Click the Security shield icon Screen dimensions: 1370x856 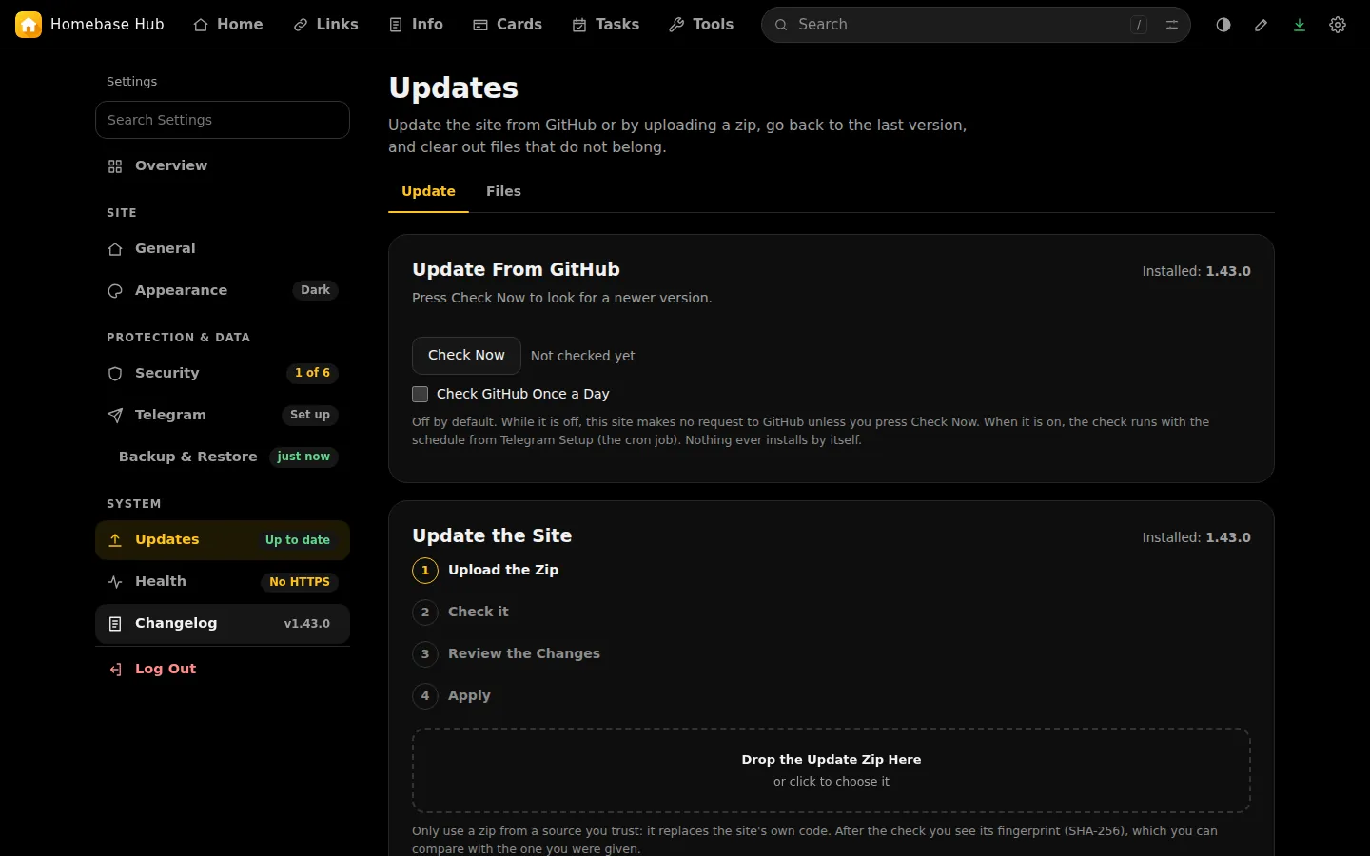pos(115,374)
